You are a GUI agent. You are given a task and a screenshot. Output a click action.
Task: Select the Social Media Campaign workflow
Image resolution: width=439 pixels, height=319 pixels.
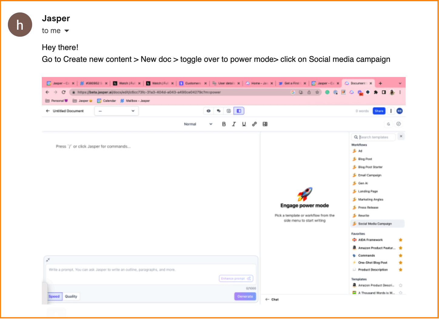point(377,224)
